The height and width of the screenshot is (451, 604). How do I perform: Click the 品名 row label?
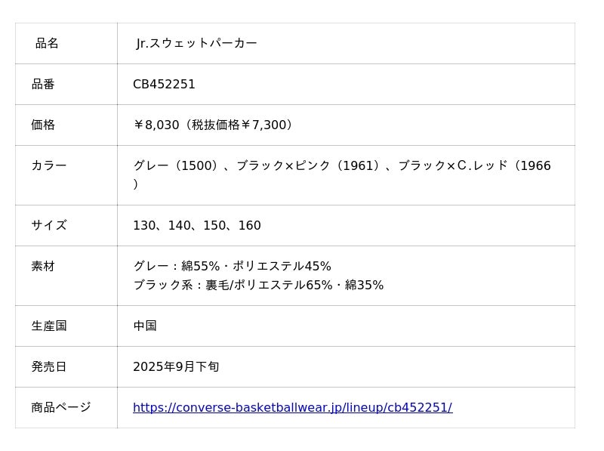(x=47, y=44)
